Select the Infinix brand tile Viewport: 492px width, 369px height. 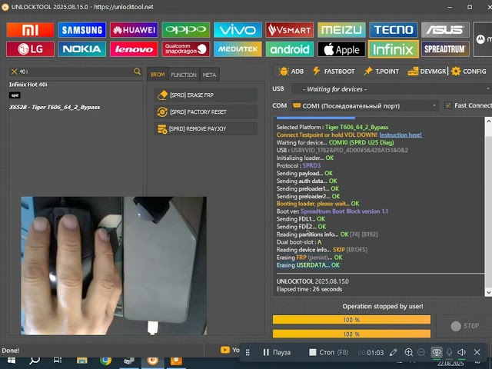393,49
